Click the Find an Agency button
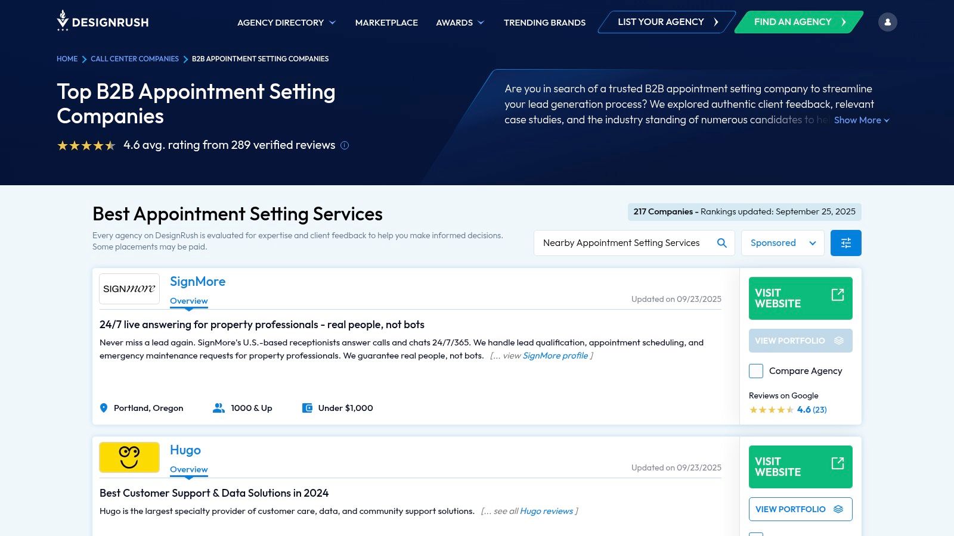Image resolution: width=954 pixels, height=536 pixels. pos(799,22)
